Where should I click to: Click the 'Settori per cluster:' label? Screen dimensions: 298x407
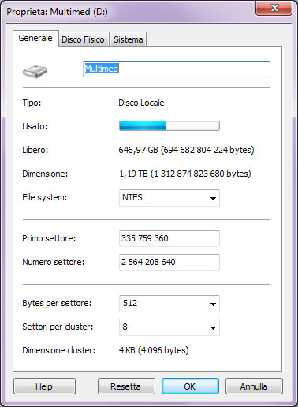[58, 327]
